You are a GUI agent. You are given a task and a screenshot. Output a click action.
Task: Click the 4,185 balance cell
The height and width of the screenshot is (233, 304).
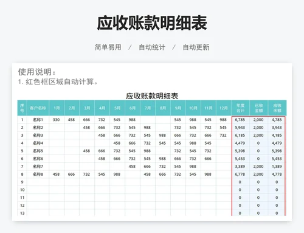tap(277, 135)
